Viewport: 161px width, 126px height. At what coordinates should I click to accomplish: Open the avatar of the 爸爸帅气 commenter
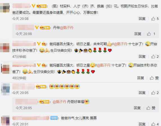tap(6, 121)
